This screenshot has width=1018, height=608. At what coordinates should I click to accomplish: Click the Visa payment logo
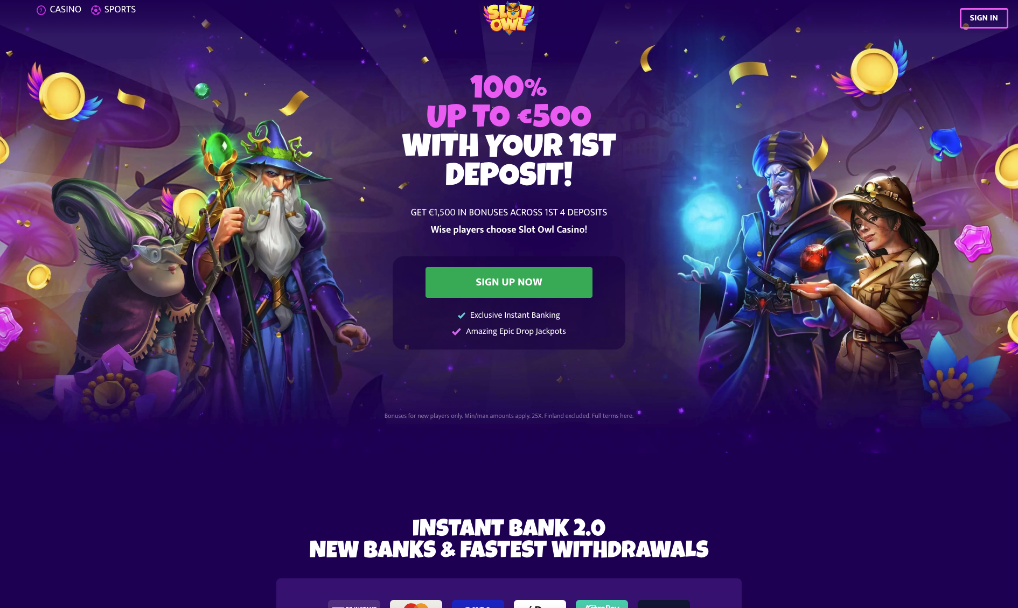pos(478,604)
